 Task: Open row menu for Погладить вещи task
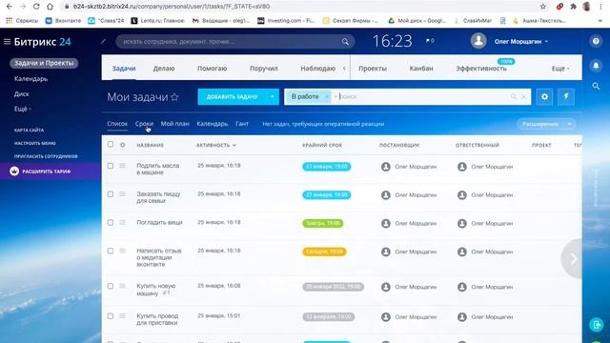122,222
